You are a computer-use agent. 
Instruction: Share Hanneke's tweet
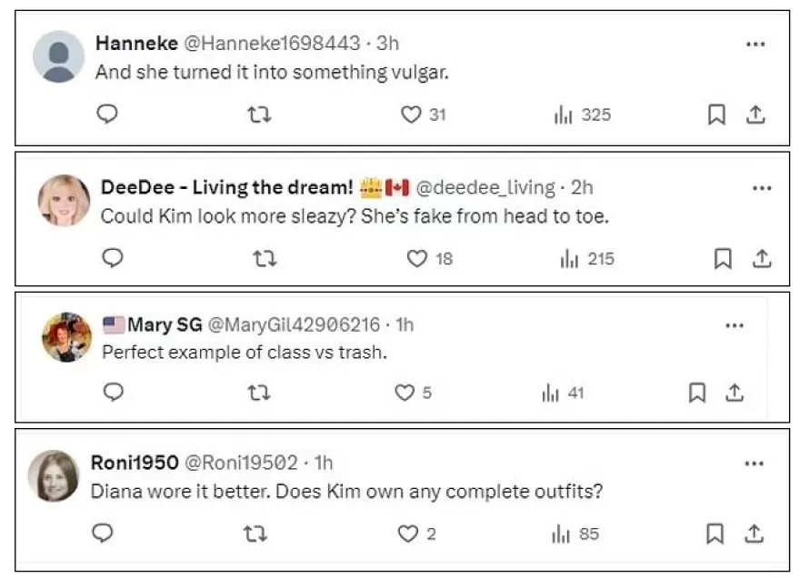coord(755,115)
